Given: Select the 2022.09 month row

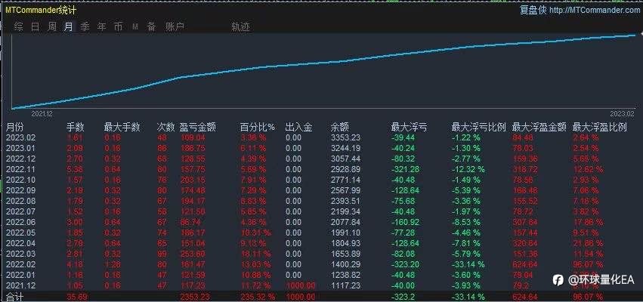Looking at the screenshot, I should pyautogui.click(x=322, y=190).
